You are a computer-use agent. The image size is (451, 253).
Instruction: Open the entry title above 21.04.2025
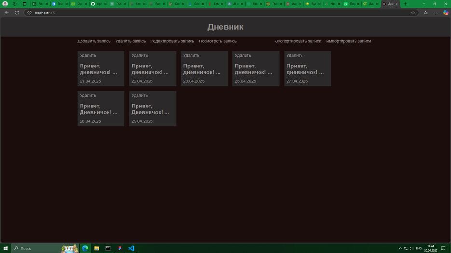98,69
